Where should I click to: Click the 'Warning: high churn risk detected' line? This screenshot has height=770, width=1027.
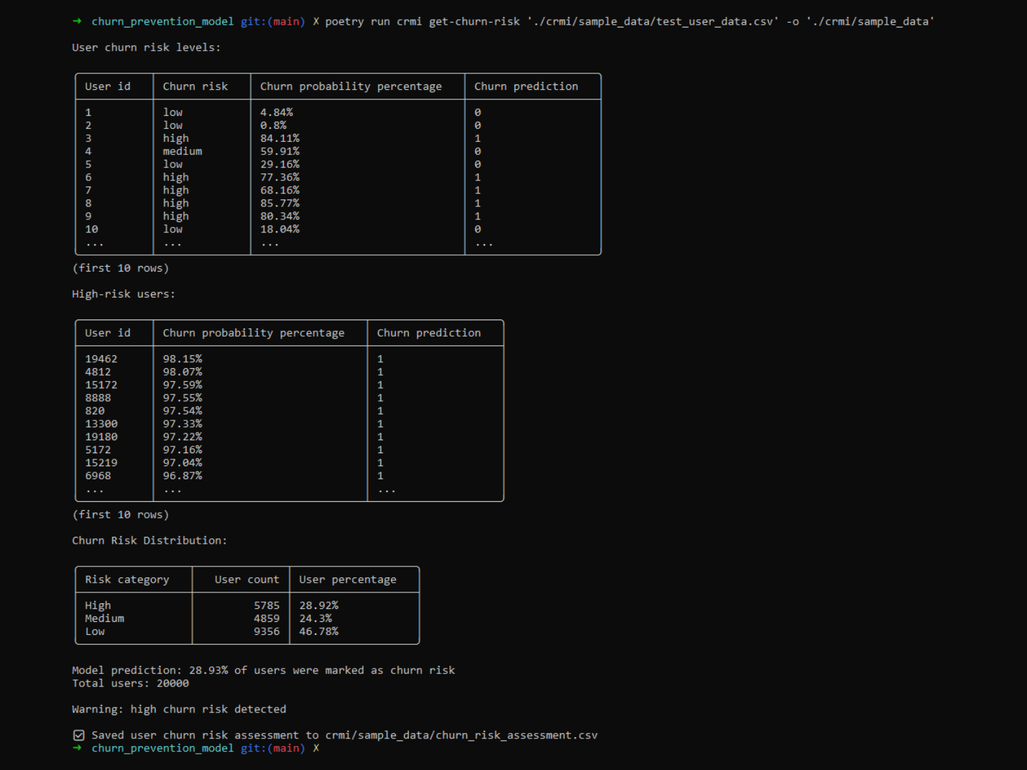tap(179, 709)
